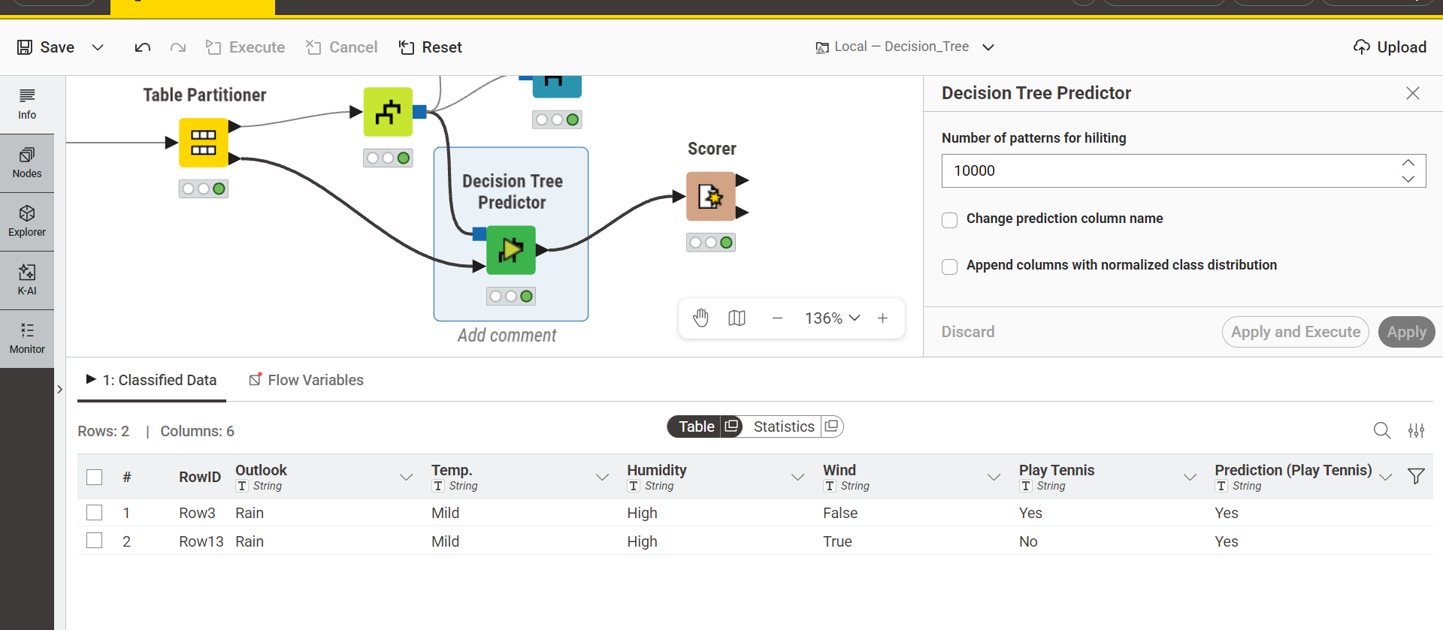Viewport: 1443px width, 630px height.
Task: Open the Play Tennis column dropdown
Action: pos(1190,477)
